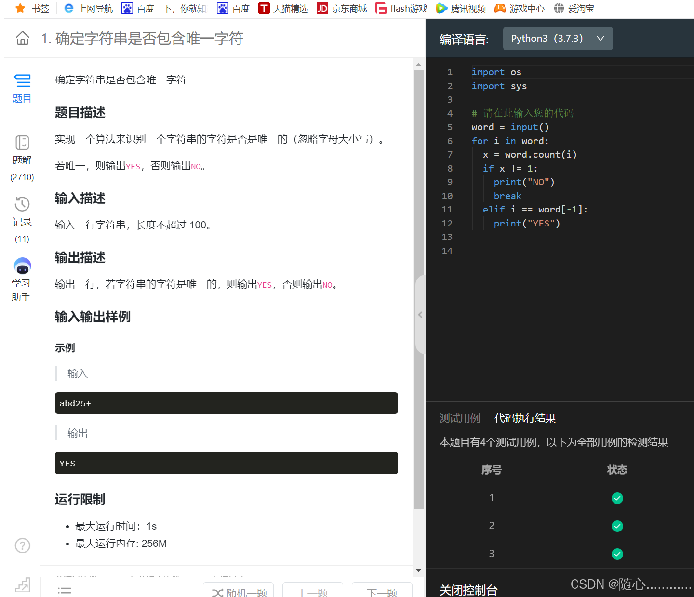
Task: Click the 随机一题 button
Action: [239, 591]
